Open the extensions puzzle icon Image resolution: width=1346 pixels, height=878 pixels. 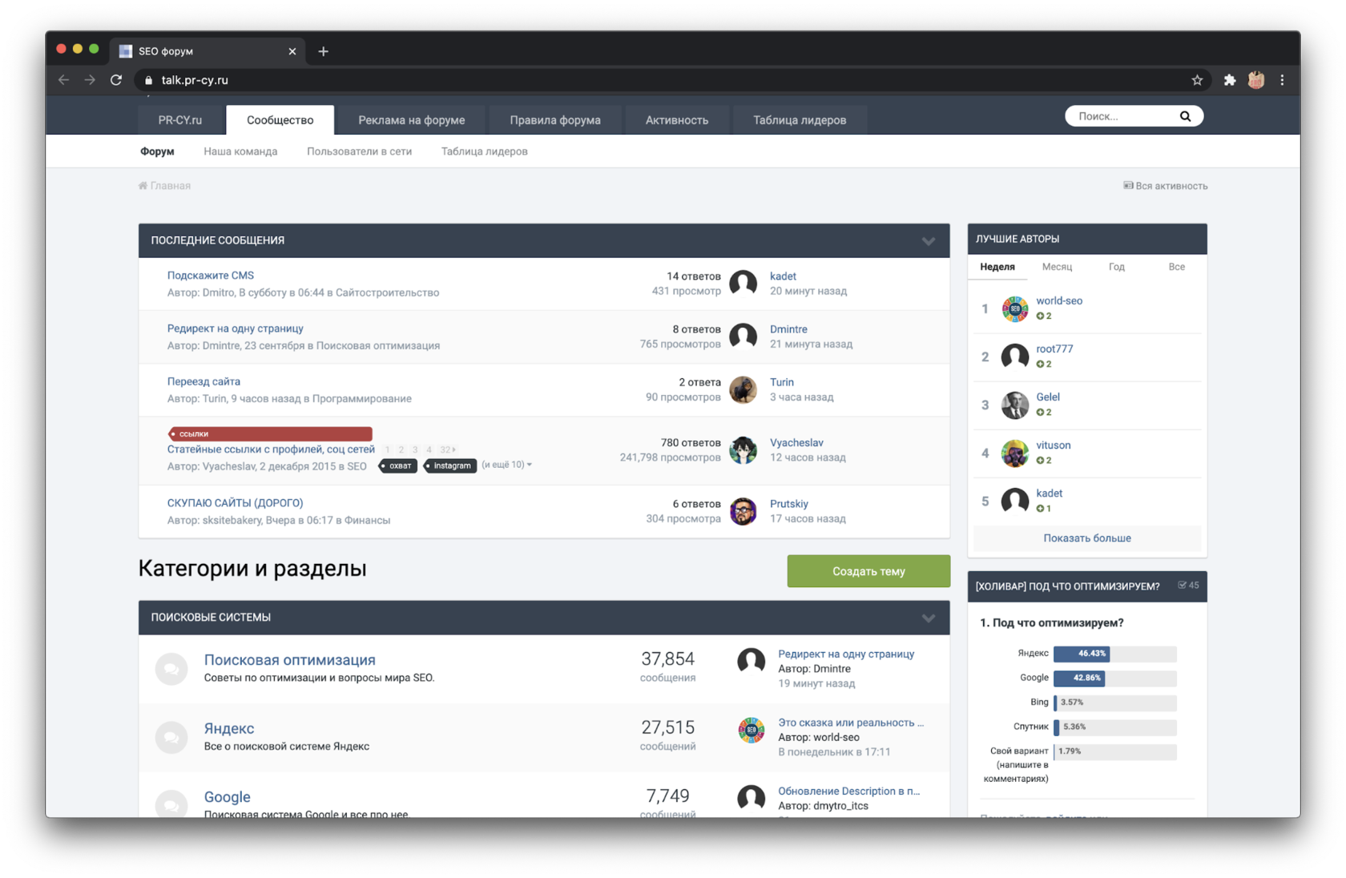[x=1229, y=80]
